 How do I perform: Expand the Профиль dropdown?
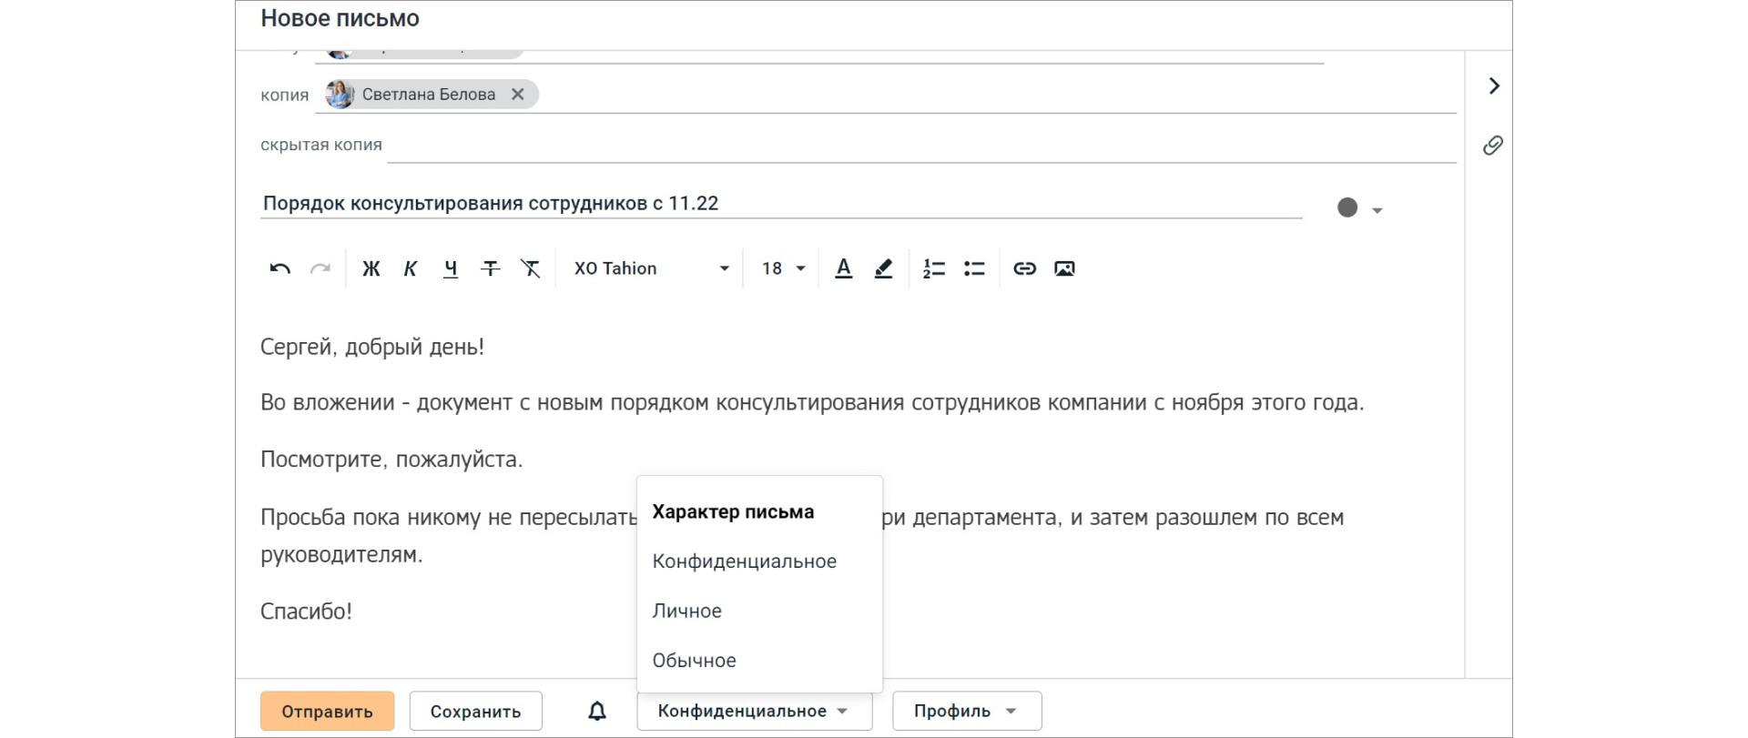tap(966, 711)
